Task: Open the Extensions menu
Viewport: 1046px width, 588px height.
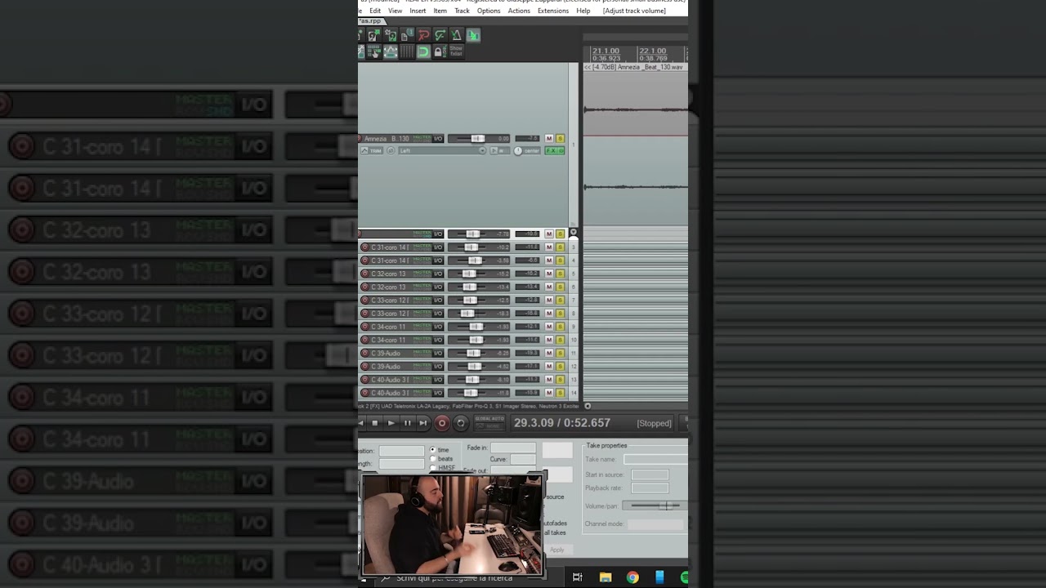Action: tap(553, 11)
